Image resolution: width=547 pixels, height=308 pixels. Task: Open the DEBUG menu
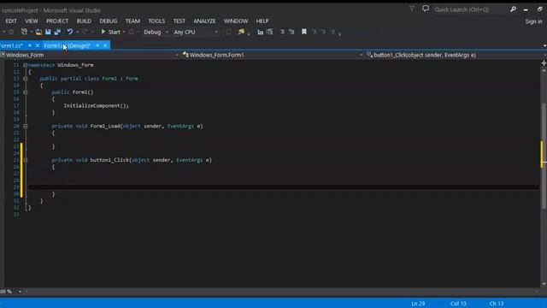click(109, 21)
